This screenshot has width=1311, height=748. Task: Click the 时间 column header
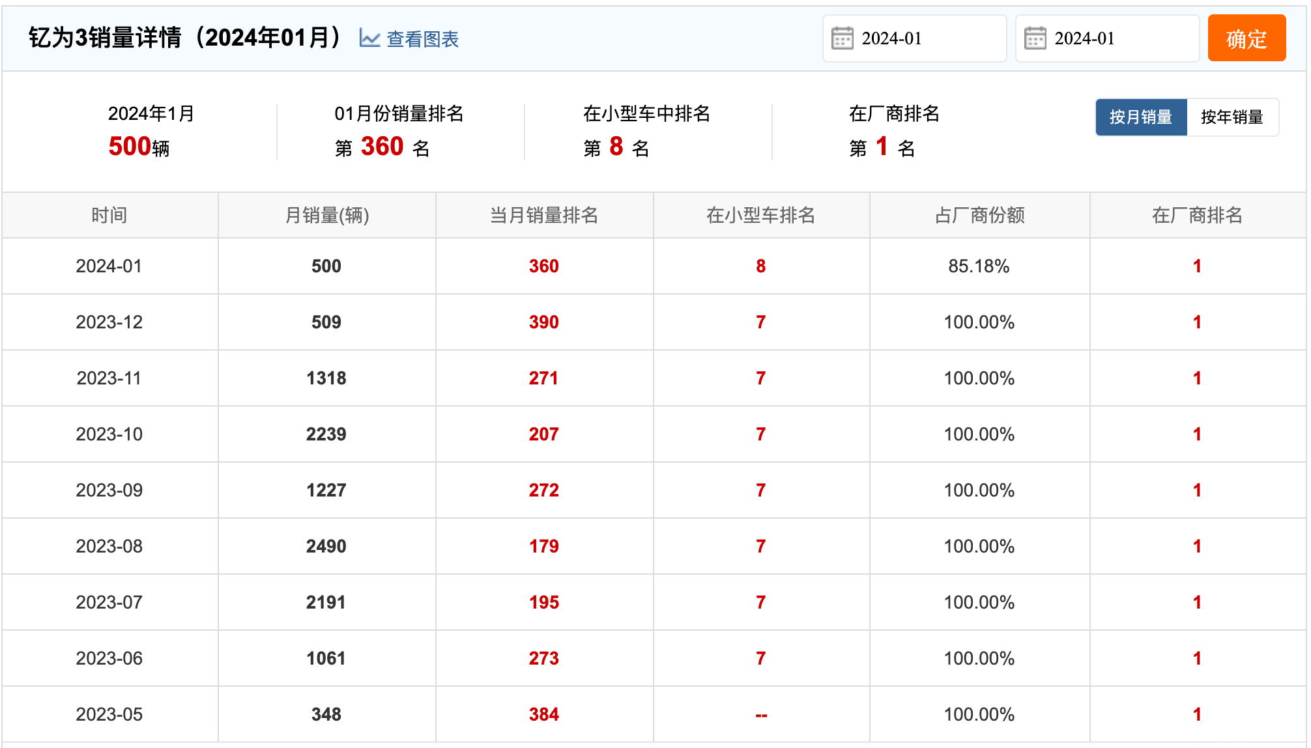coord(109,215)
